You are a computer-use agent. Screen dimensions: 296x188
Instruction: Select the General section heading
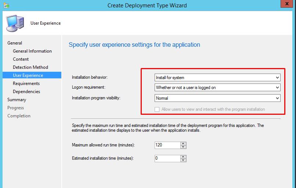click(15, 43)
